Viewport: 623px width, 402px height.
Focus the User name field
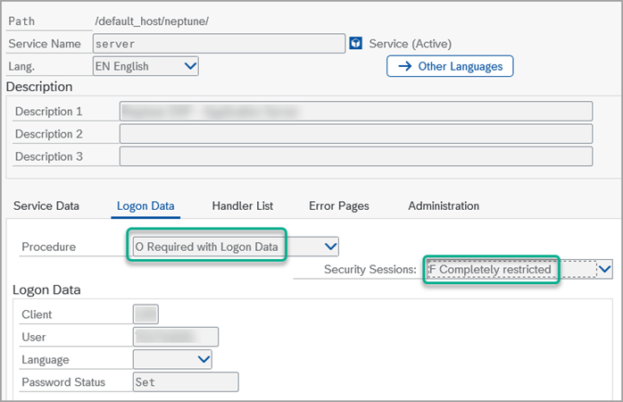coord(175,337)
